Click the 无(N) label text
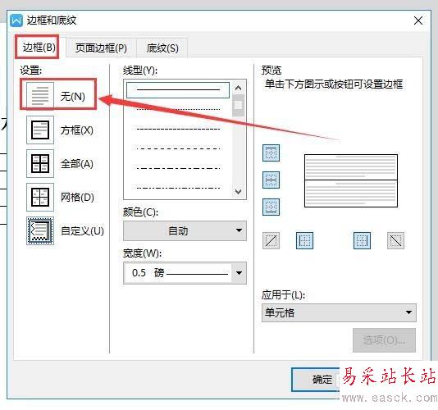Image resolution: width=438 pixels, height=410 pixels. 73,97
